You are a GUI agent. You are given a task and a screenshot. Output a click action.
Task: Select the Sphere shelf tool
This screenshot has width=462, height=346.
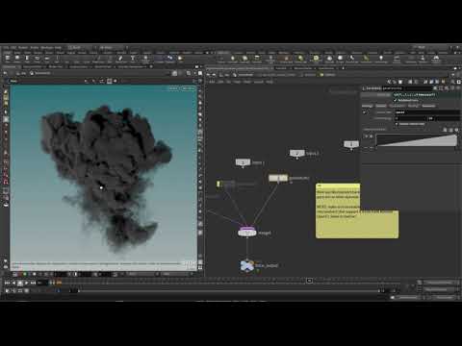coord(17,59)
